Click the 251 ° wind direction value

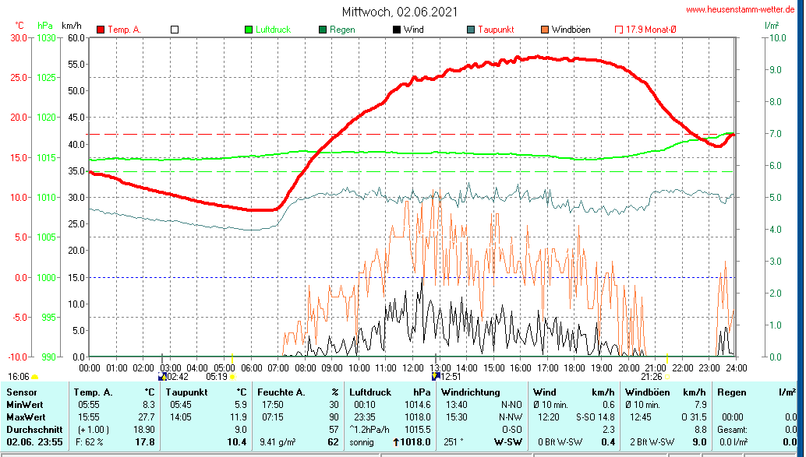click(x=454, y=441)
